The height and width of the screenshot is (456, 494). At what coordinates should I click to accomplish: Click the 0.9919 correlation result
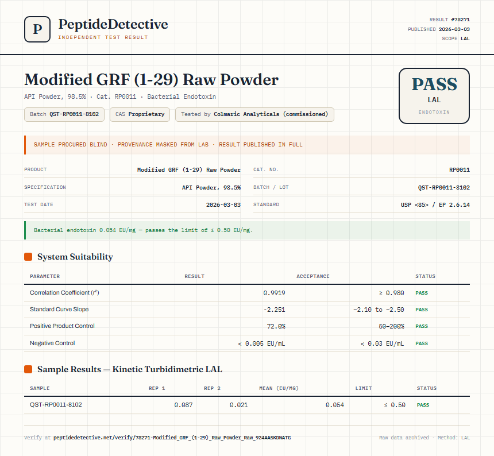(x=274, y=293)
